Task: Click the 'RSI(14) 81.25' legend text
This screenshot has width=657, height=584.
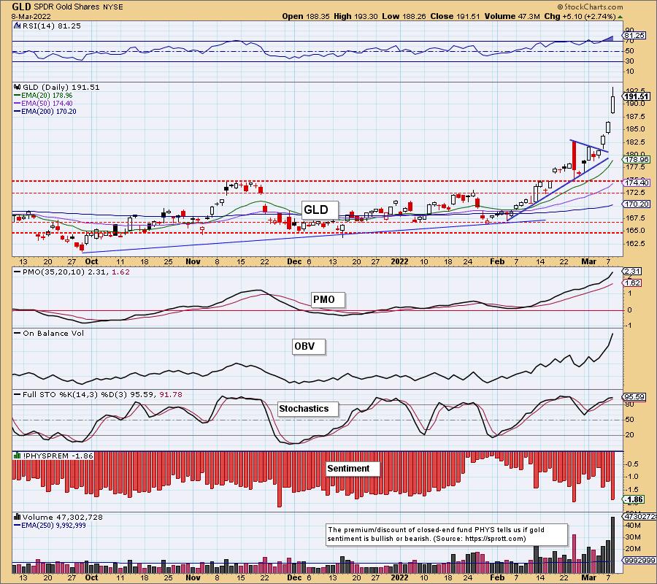Action: (x=52, y=26)
